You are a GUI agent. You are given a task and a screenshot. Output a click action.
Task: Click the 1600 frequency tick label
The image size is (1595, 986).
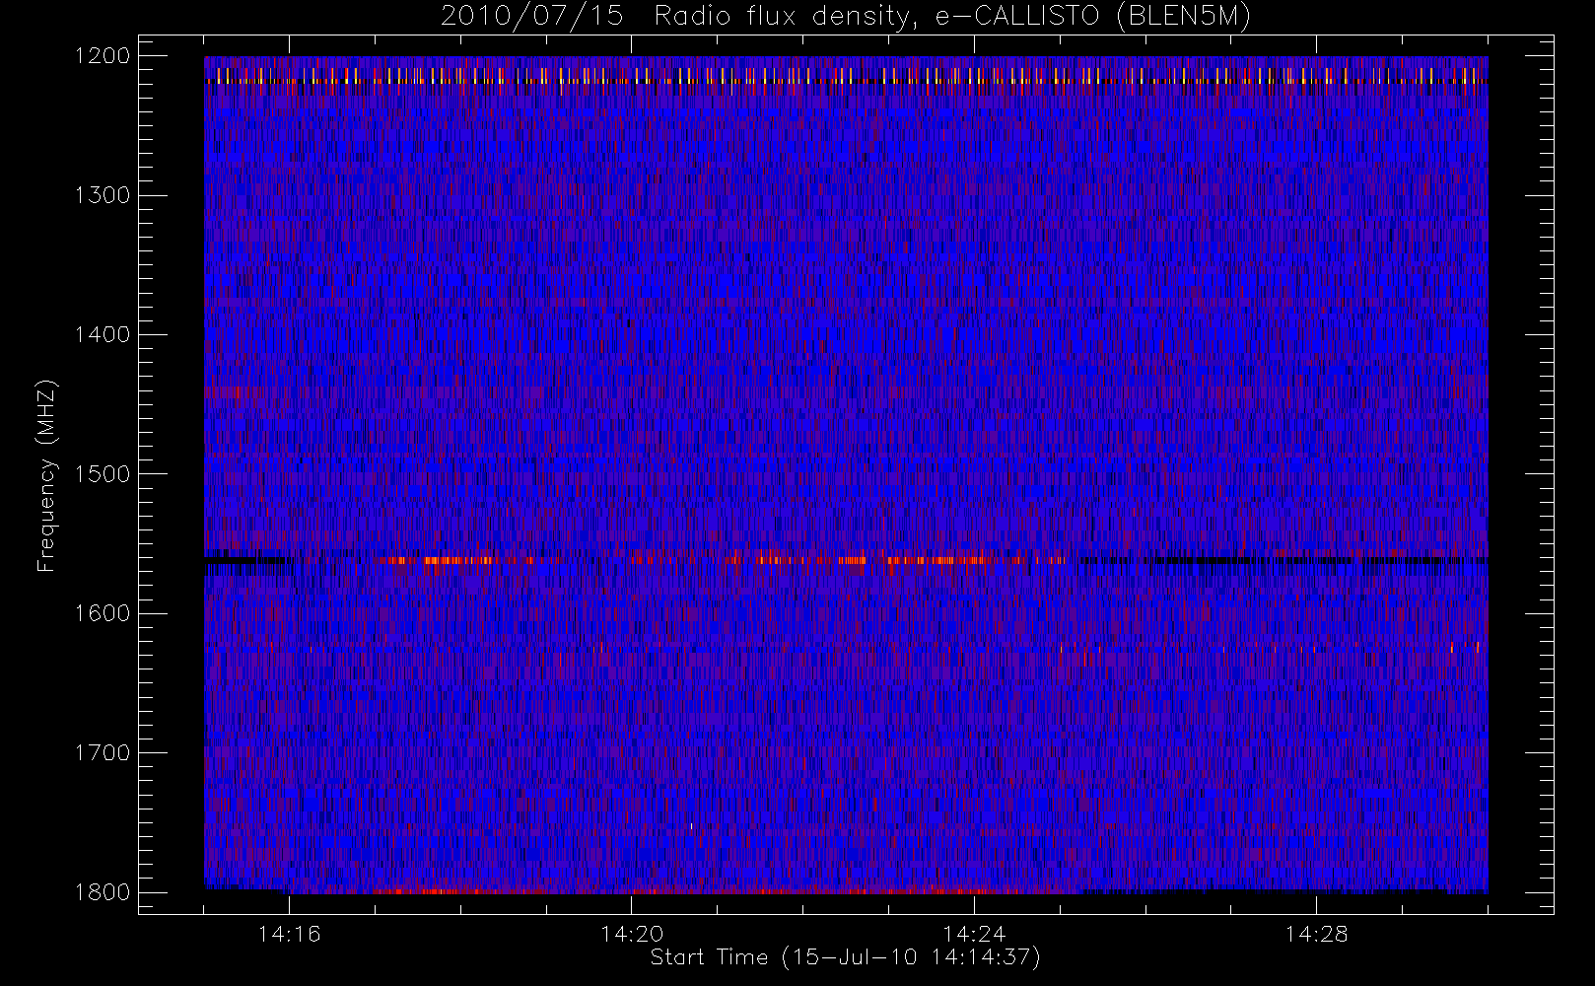103,613
